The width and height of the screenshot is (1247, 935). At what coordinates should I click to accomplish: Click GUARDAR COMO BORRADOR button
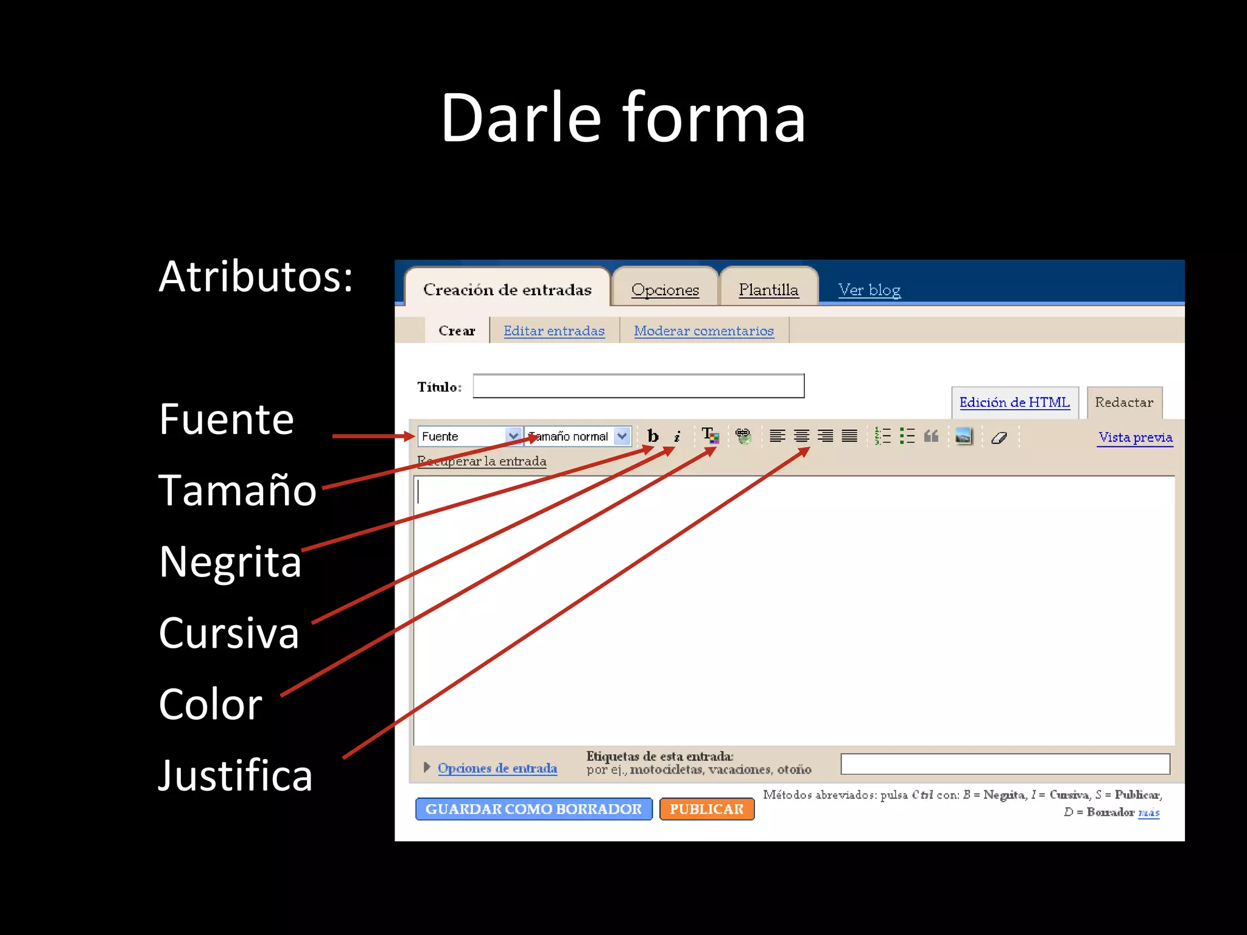(x=534, y=809)
